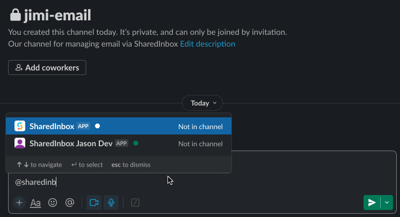Open the attachment plus menu
This screenshot has width=400, height=217.
click(x=19, y=203)
